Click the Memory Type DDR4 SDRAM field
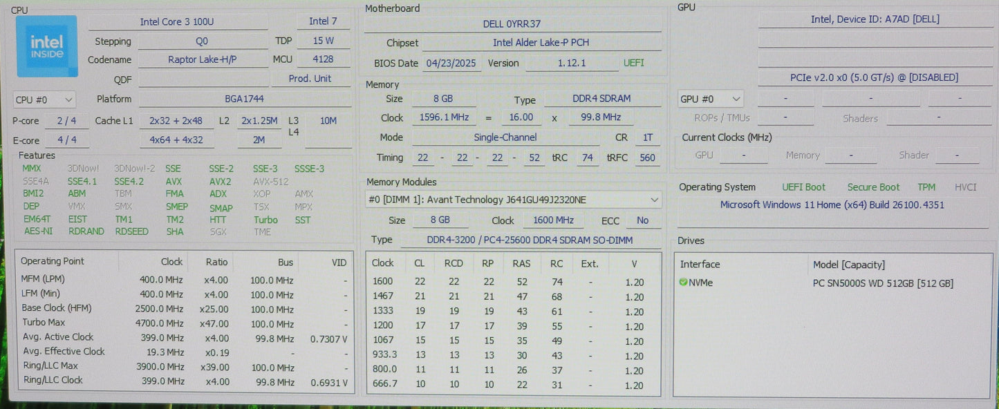This screenshot has height=409, width=999. pyautogui.click(x=601, y=99)
